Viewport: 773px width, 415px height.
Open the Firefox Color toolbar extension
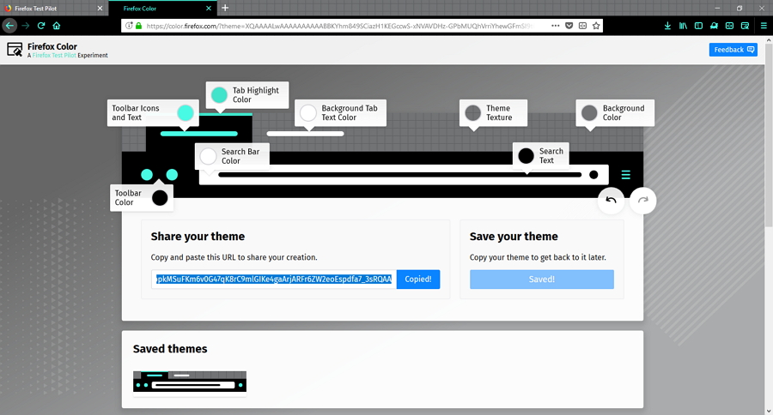pos(745,26)
